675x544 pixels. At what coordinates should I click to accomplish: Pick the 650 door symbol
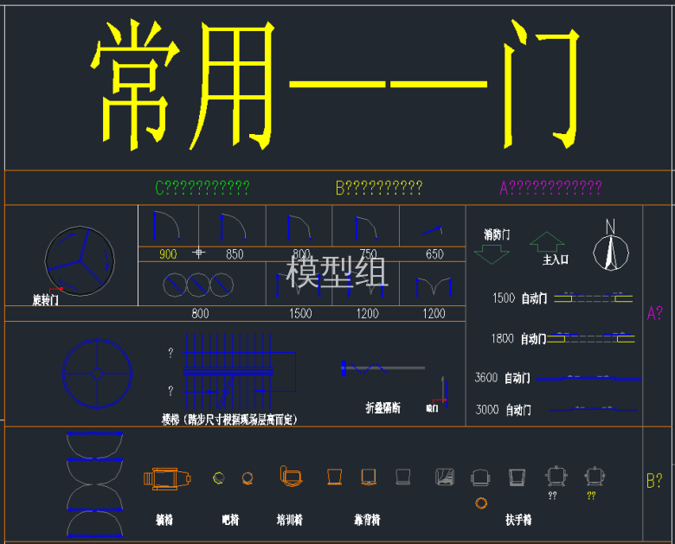click(431, 230)
